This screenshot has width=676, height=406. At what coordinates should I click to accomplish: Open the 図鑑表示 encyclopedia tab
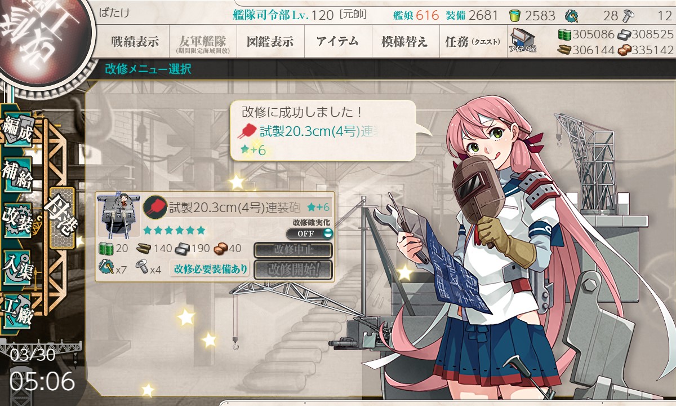[x=270, y=42]
